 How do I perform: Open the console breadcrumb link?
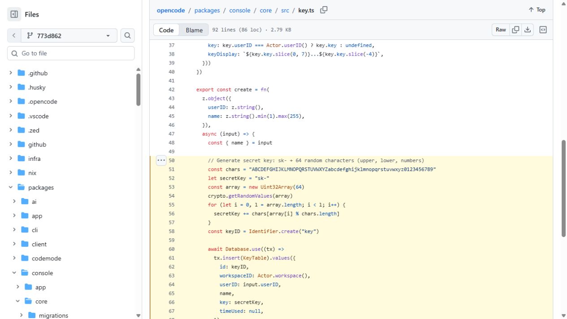[240, 10]
